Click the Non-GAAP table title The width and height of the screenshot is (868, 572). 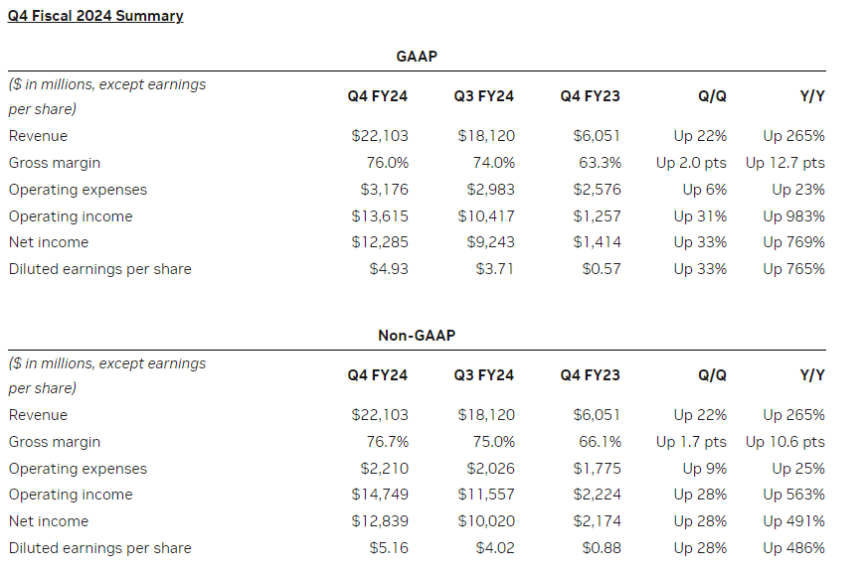pos(416,336)
